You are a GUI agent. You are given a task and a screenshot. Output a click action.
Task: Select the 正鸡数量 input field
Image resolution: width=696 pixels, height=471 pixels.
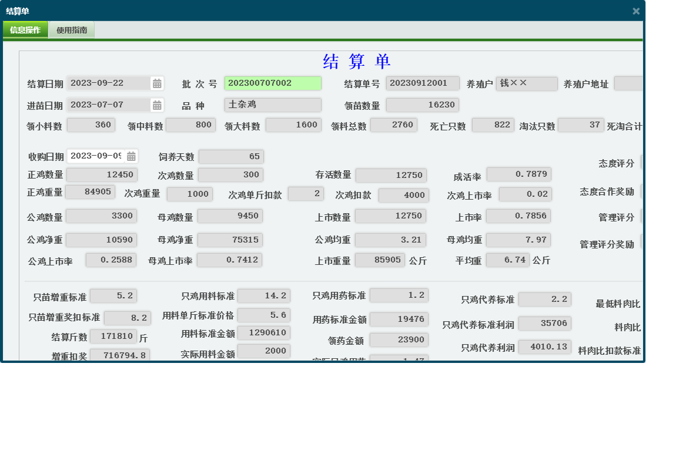pos(101,174)
